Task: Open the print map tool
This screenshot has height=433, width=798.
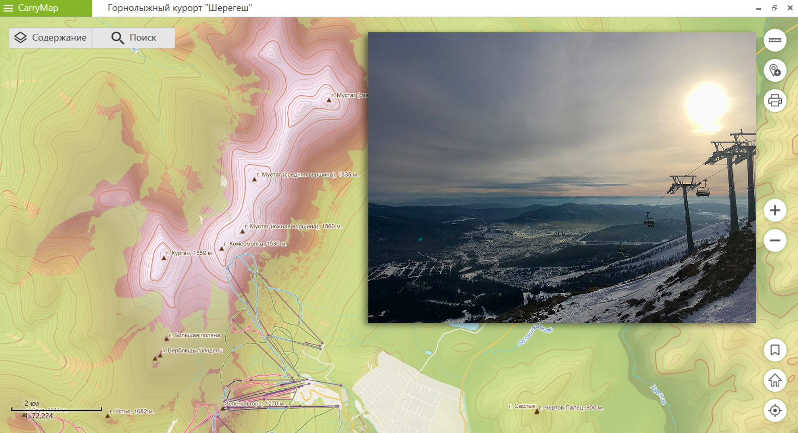Action: (775, 100)
